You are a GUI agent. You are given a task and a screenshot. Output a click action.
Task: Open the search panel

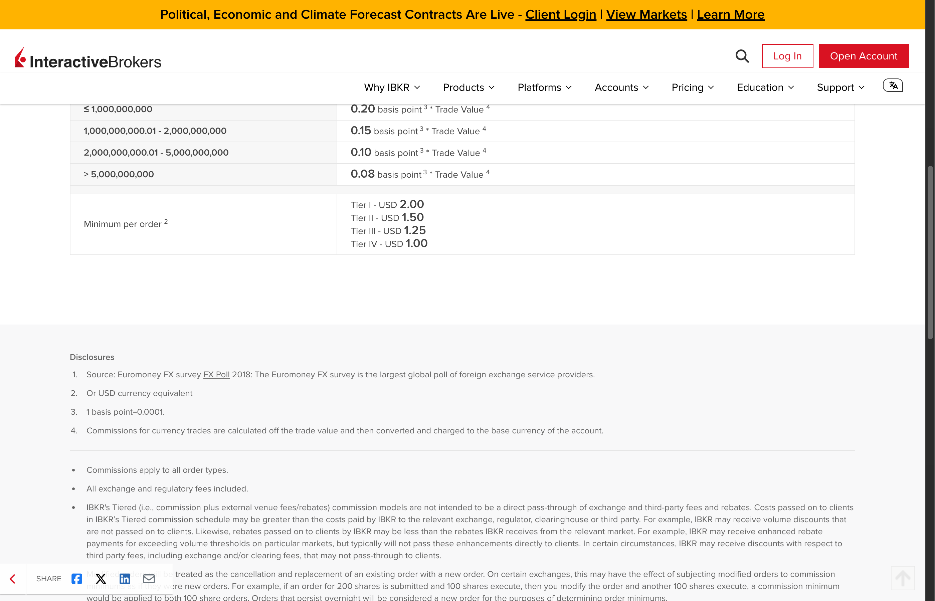click(x=743, y=56)
